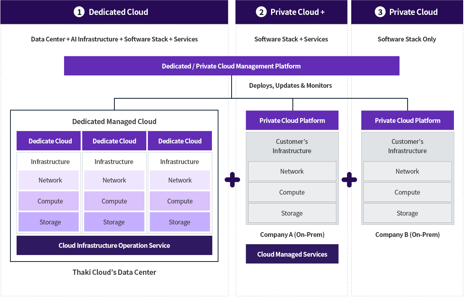The width and height of the screenshot is (464, 299).
Task: Click the Software Stack Only subtitle
Action: pyautogui.click(x=407, y=39)
